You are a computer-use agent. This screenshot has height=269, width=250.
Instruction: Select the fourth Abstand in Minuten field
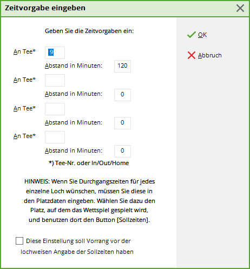coord(122,151)
